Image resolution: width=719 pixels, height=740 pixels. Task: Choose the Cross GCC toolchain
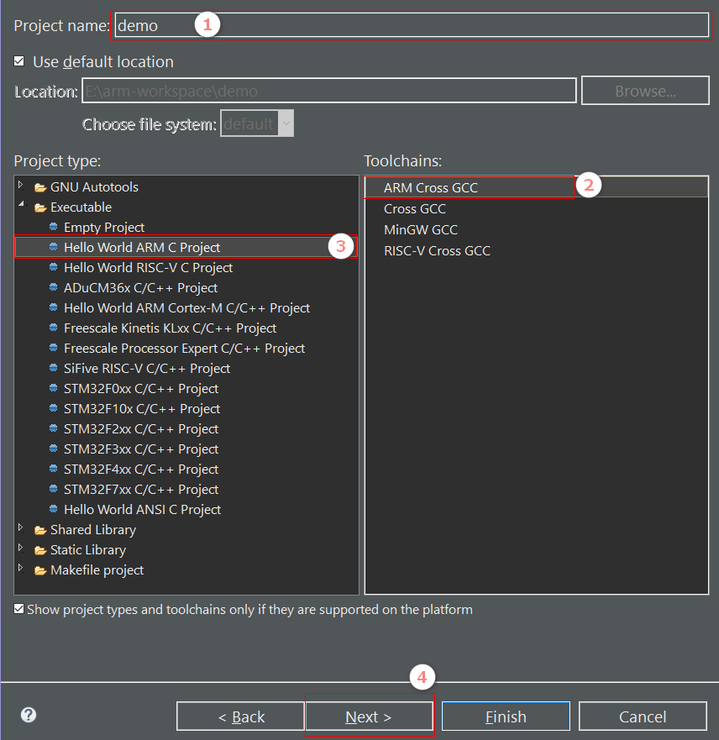(415, 208)
